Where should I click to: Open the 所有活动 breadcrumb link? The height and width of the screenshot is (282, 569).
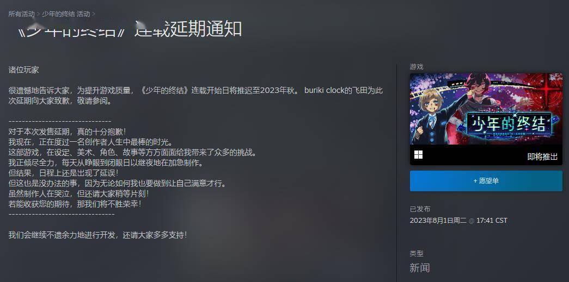pos(21,14)
